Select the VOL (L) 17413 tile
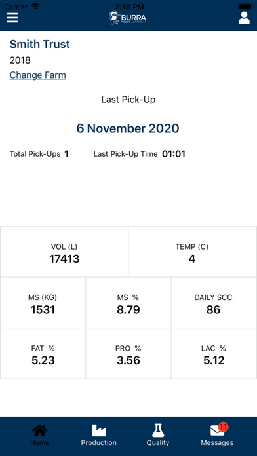Viewport: 257px width, 456px height. coord(64,252)
